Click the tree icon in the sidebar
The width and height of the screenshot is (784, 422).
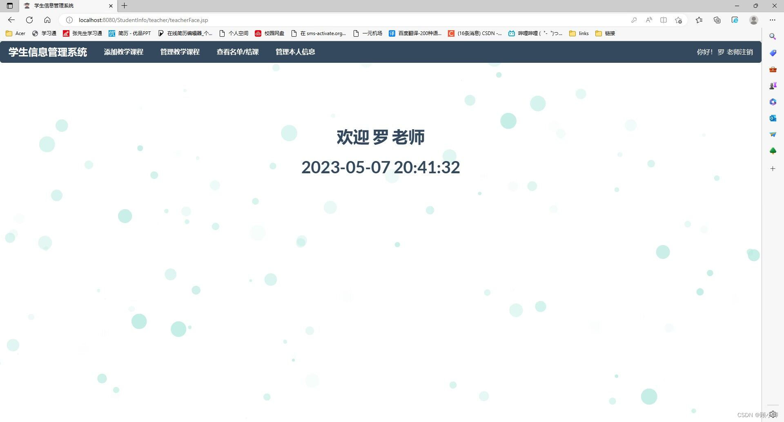tap(773, 150)
